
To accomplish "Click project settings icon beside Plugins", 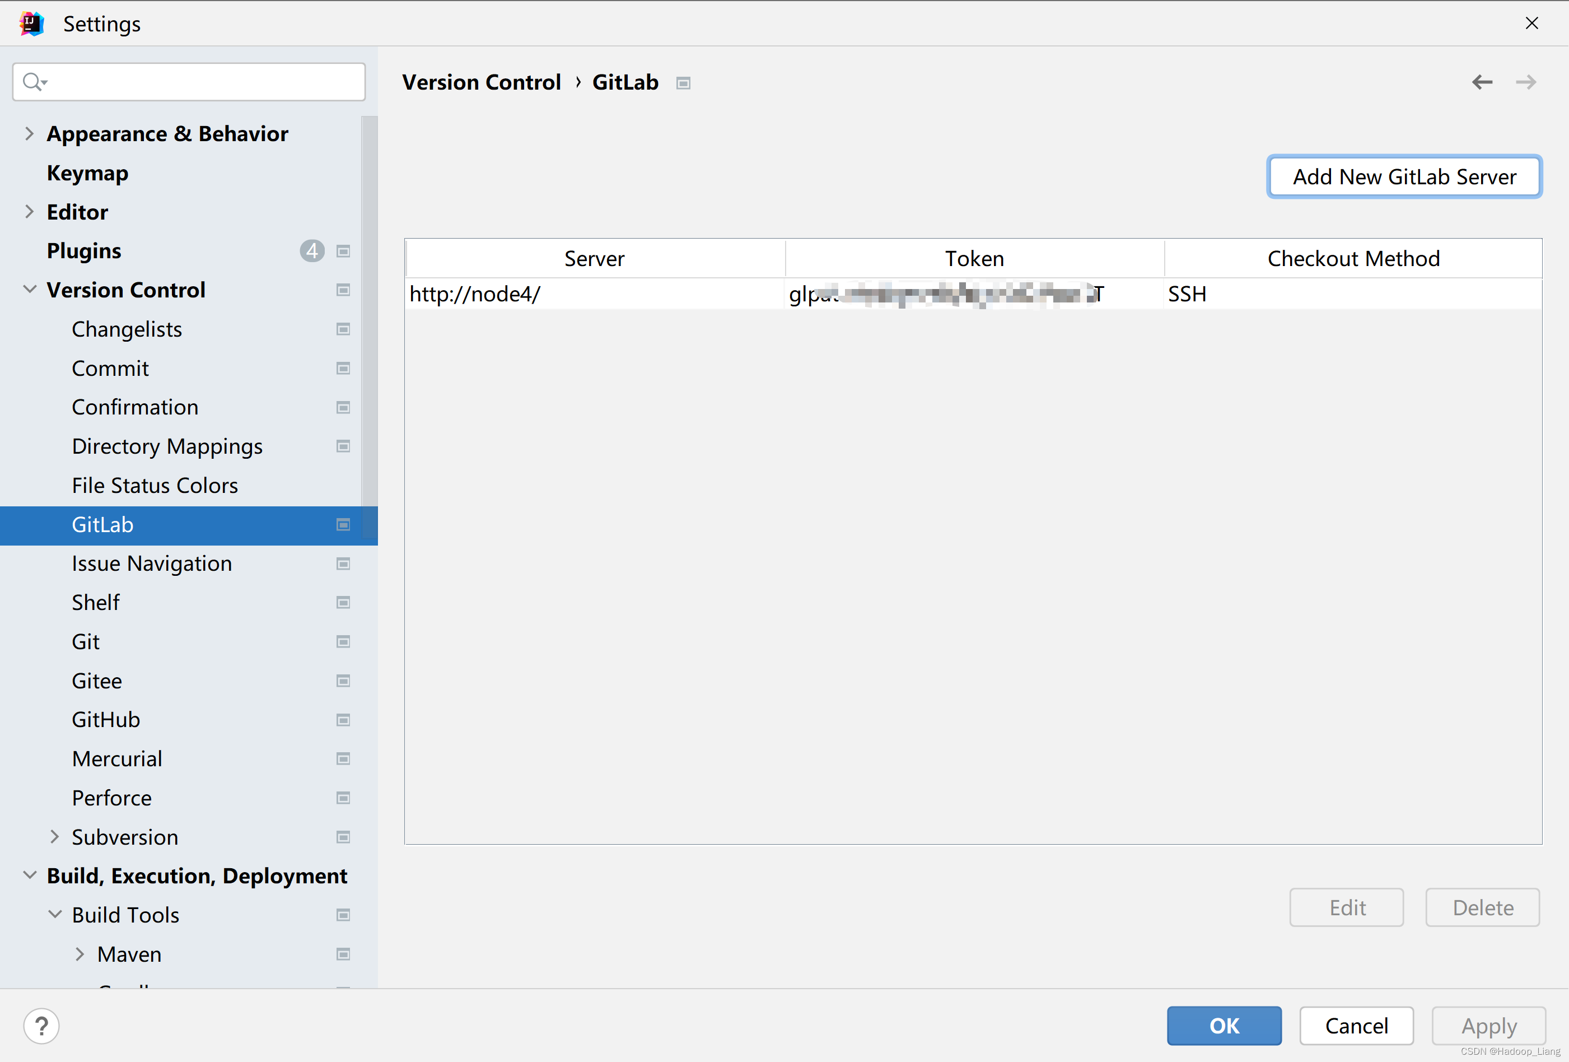I will coord(343,251).
